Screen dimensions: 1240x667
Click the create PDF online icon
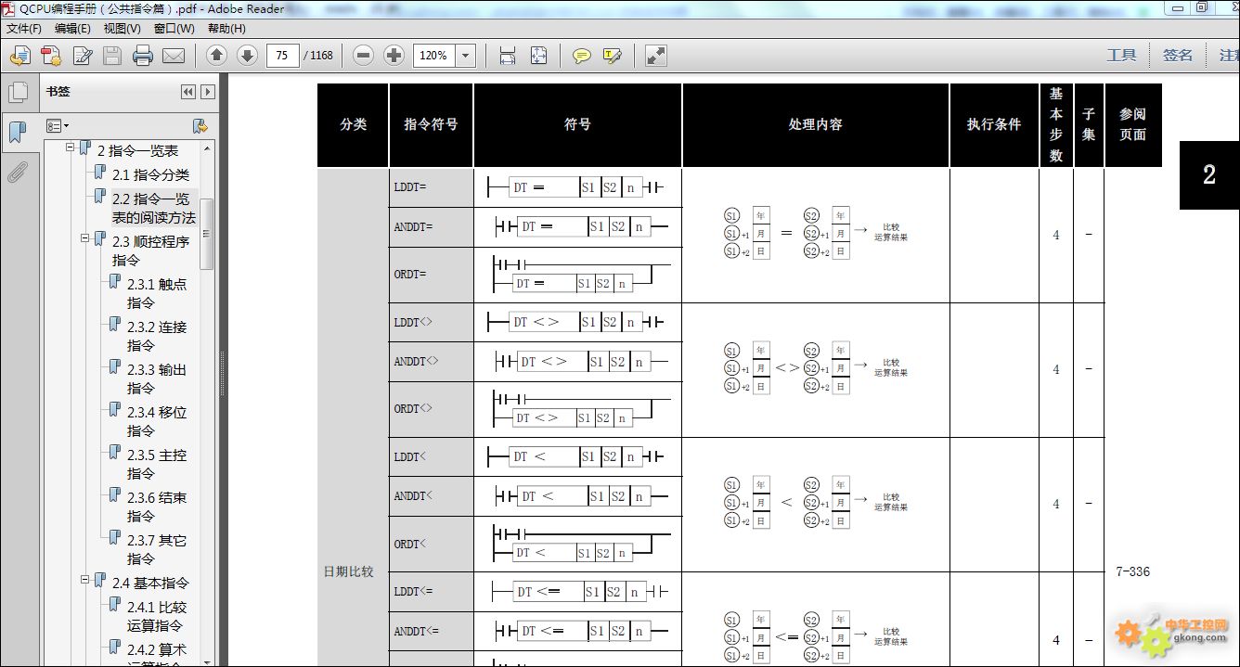20,56
